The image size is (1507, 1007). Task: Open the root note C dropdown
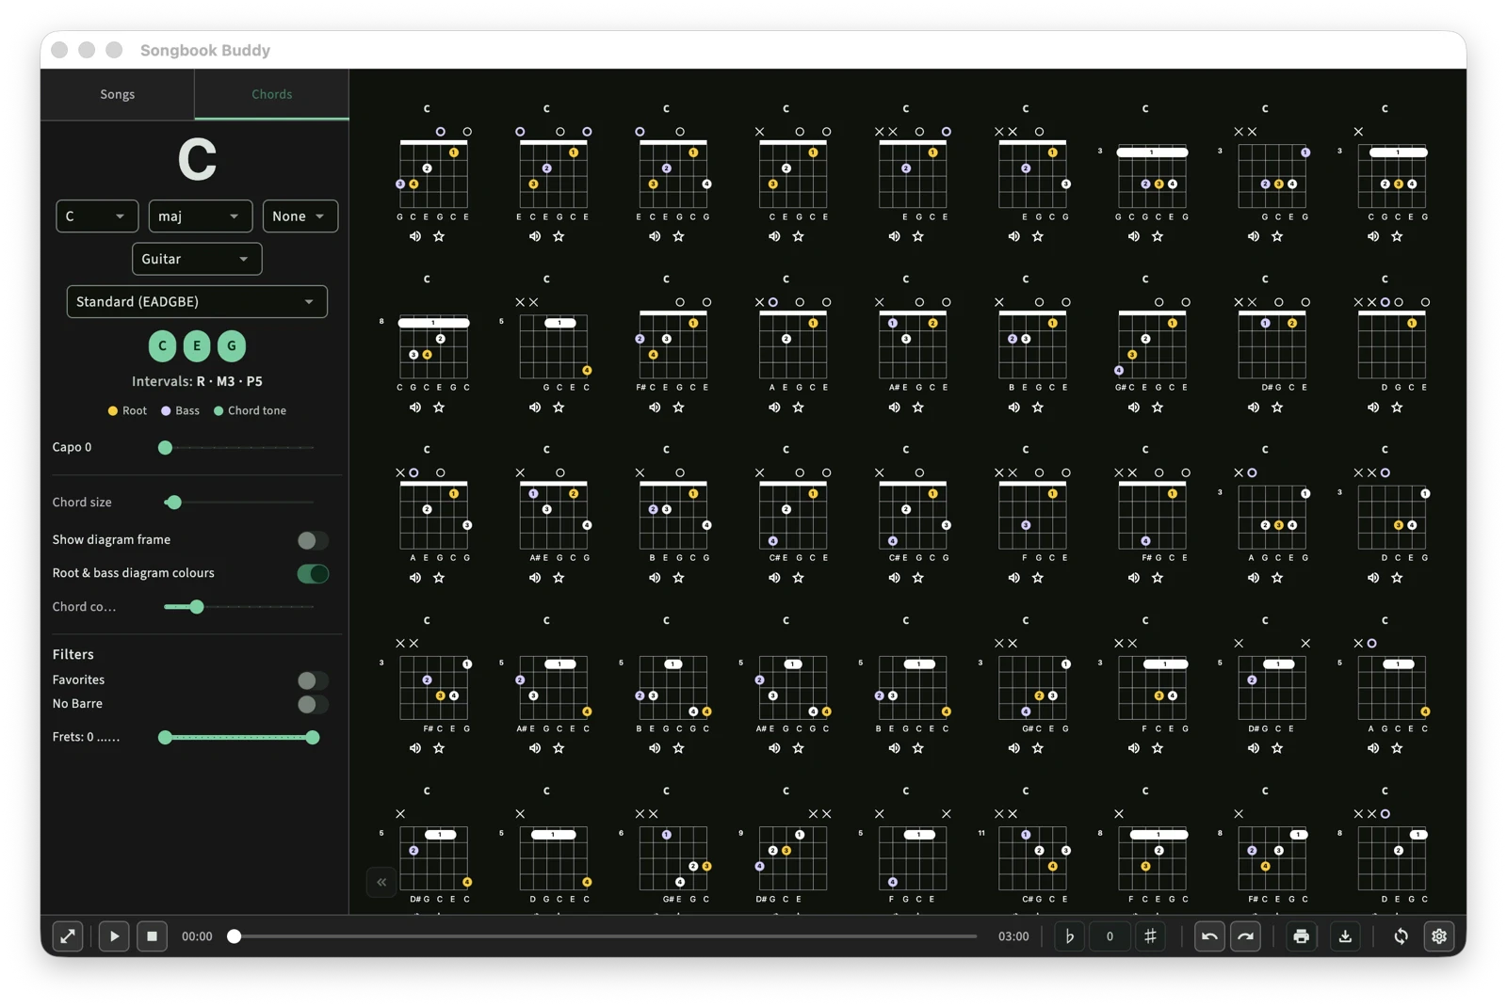(x=97, y=216)
